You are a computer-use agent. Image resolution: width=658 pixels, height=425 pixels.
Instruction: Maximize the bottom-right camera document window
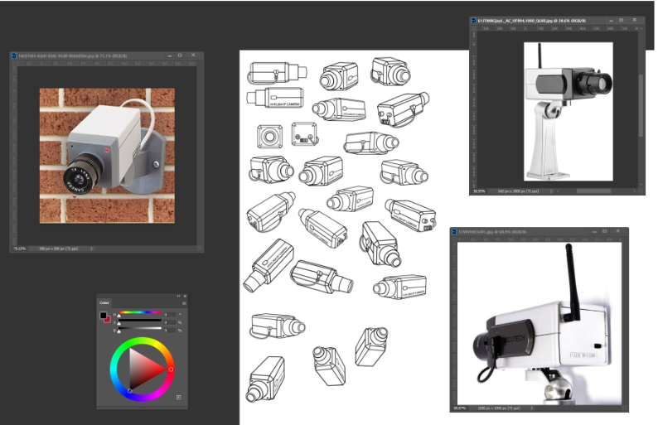[x=605, y=231]
